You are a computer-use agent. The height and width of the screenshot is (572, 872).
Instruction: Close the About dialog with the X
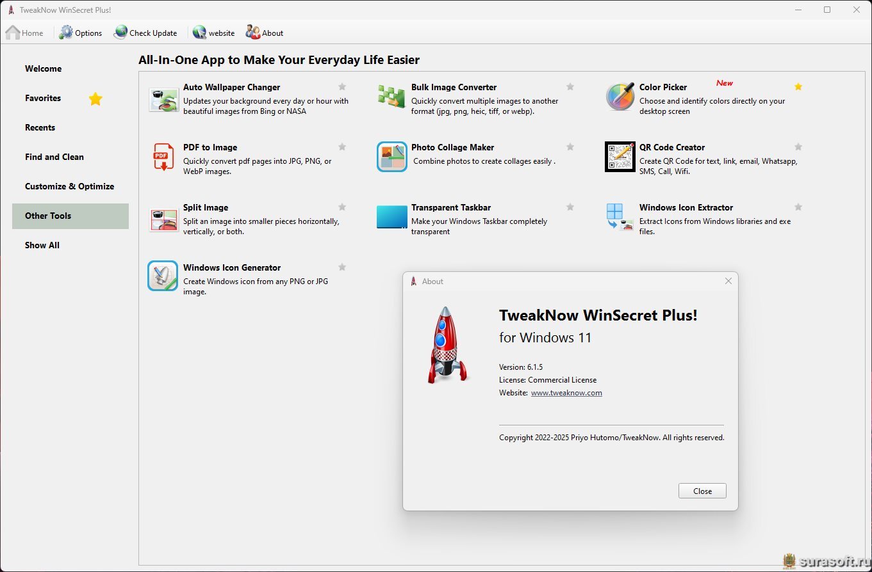point(728,281)
